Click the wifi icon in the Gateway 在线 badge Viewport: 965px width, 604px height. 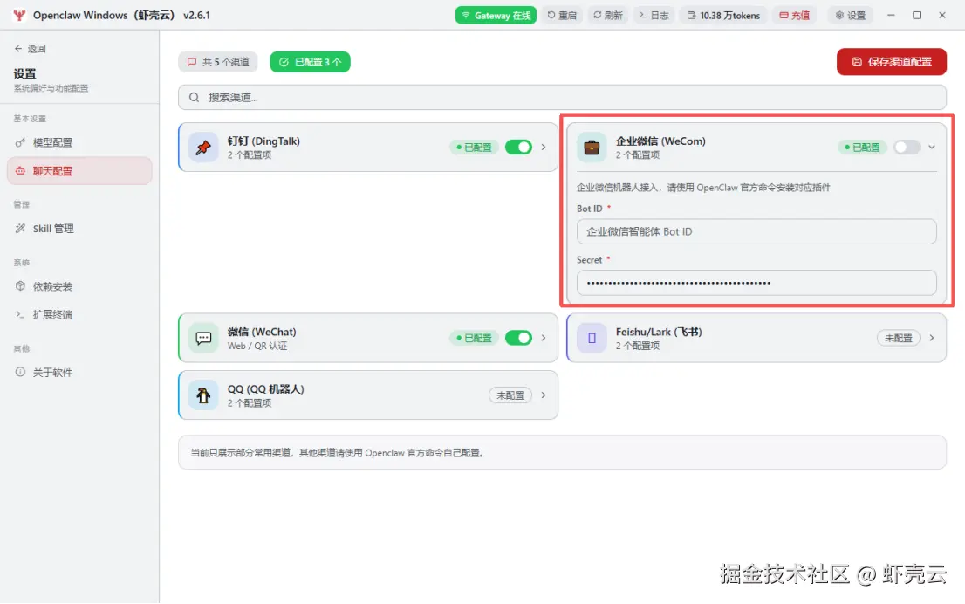click(x=466, y=16)
